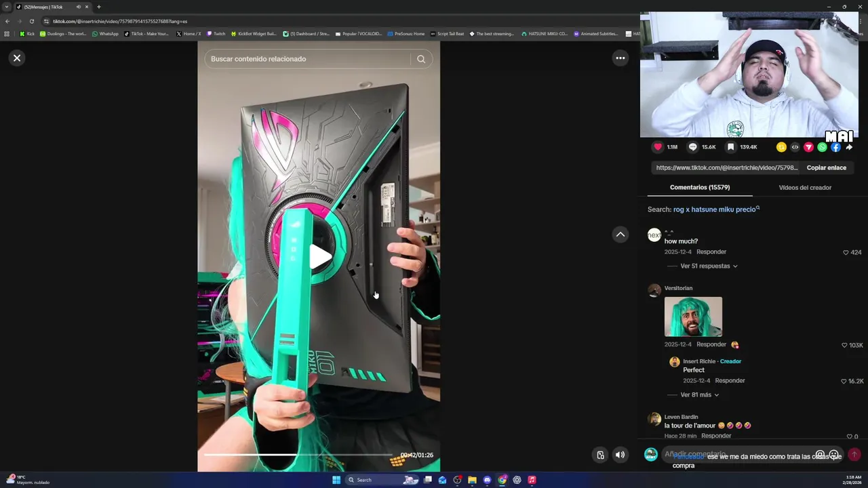Viewport: 868px width, 488px height.
Task: Open ChatGPT from the taskbar
Action: [x=517, y=480]
